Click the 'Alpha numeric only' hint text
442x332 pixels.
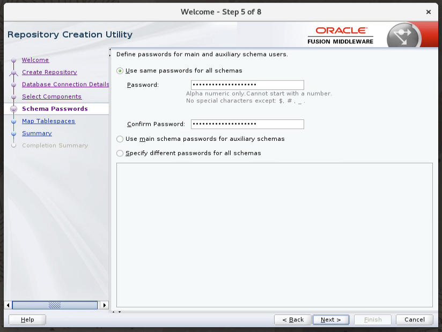pos(259,97)
